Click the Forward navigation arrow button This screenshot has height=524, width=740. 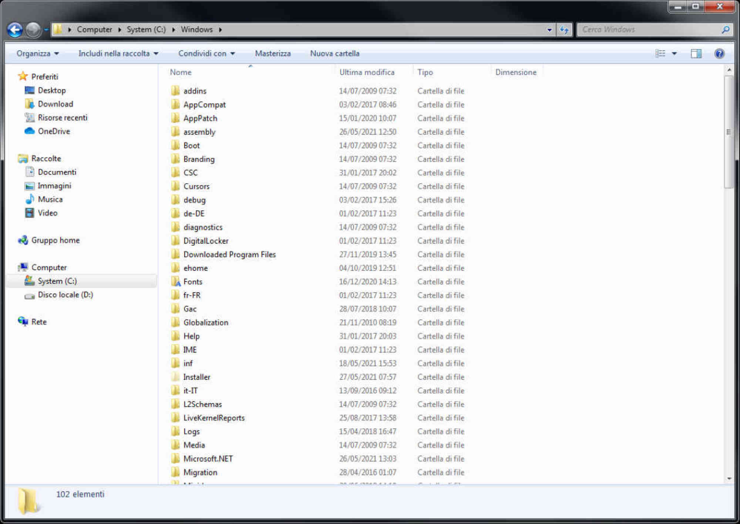click(33, 30)
